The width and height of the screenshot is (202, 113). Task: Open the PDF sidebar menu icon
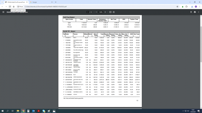pos(3,12)
